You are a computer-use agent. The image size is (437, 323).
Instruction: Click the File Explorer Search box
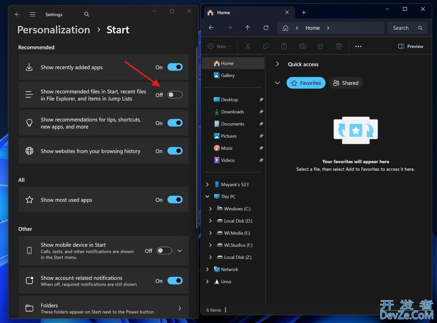(x=404, y=28)
